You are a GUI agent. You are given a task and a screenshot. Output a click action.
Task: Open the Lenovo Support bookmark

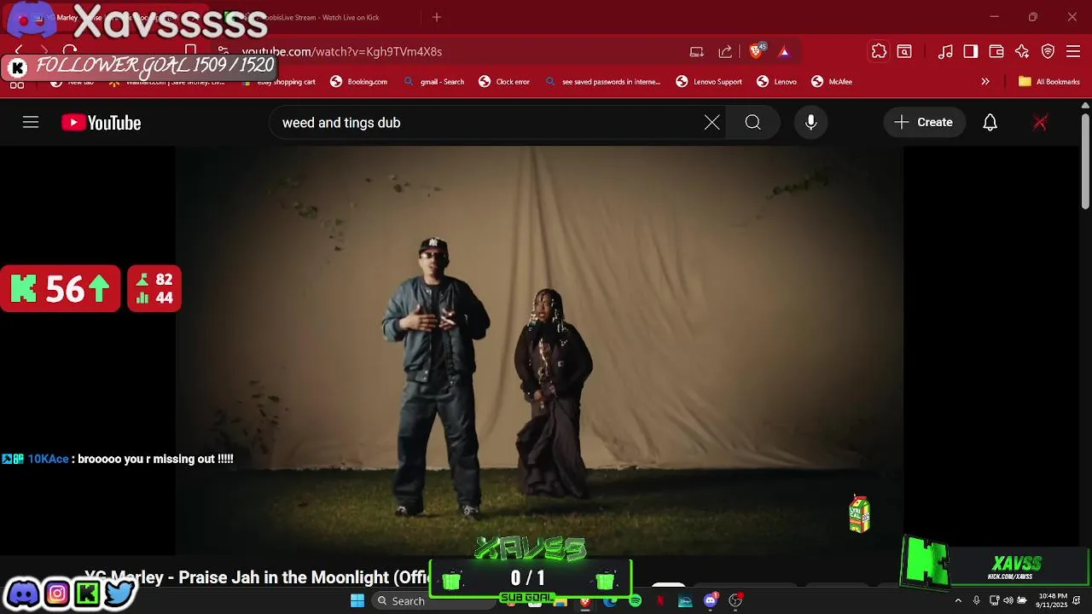[709, 82]
